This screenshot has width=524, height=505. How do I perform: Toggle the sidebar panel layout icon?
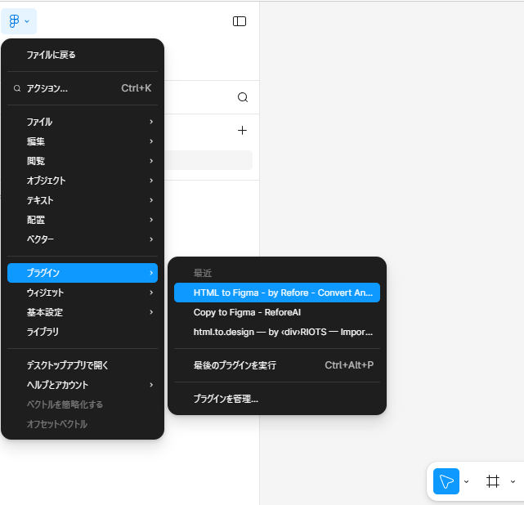point(240,21)
